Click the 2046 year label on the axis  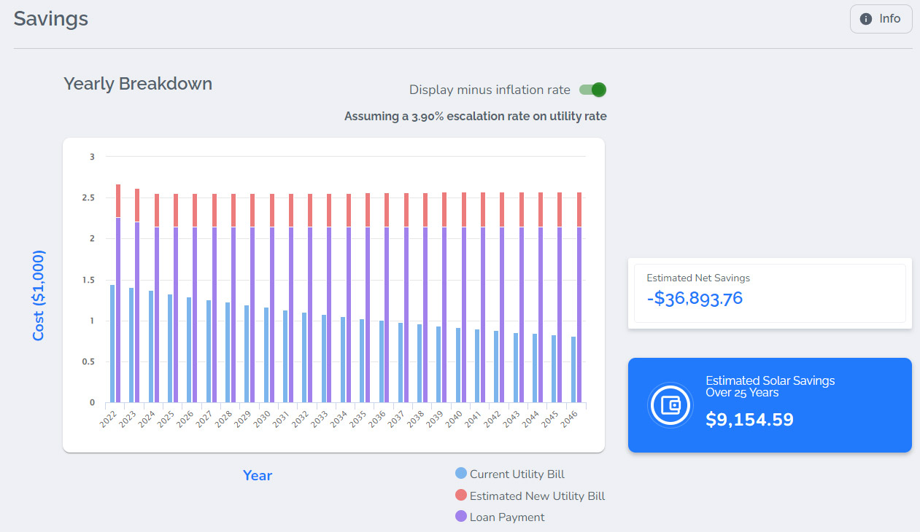[x=571, y=419]
